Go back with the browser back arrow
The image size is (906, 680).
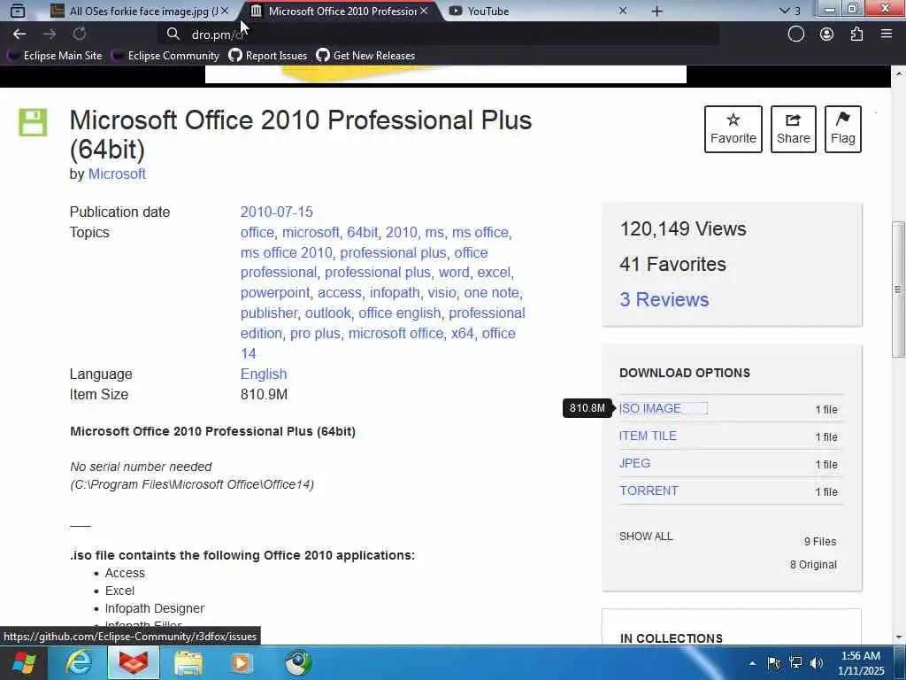[19, 35]
